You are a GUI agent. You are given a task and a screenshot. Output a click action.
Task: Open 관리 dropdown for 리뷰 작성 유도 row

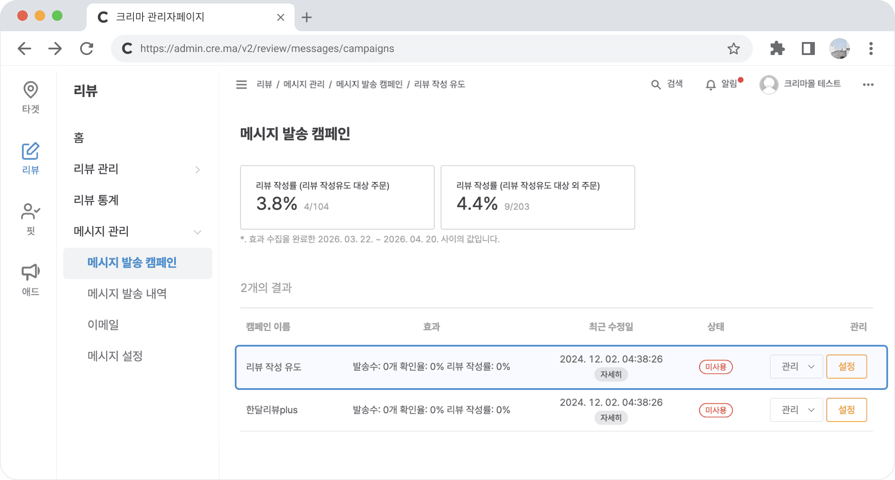796,366
